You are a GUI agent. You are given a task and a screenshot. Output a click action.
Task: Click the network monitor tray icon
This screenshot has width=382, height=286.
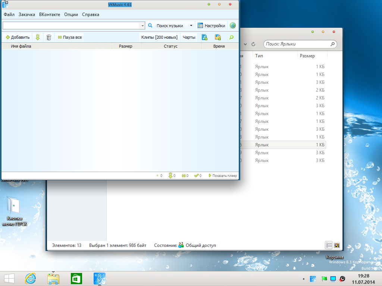point(333,279)
